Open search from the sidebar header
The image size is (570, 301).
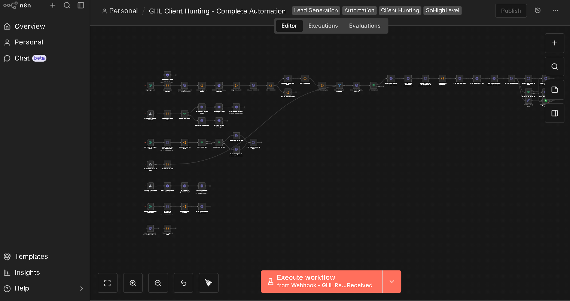coord(67,5)
